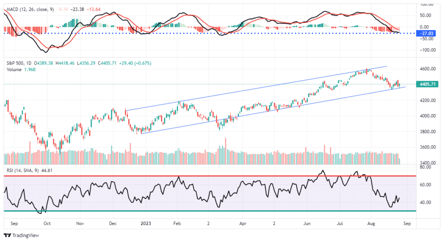Click the RSI 80.00 axis label
444x242 pixels.
coord(425,167)
